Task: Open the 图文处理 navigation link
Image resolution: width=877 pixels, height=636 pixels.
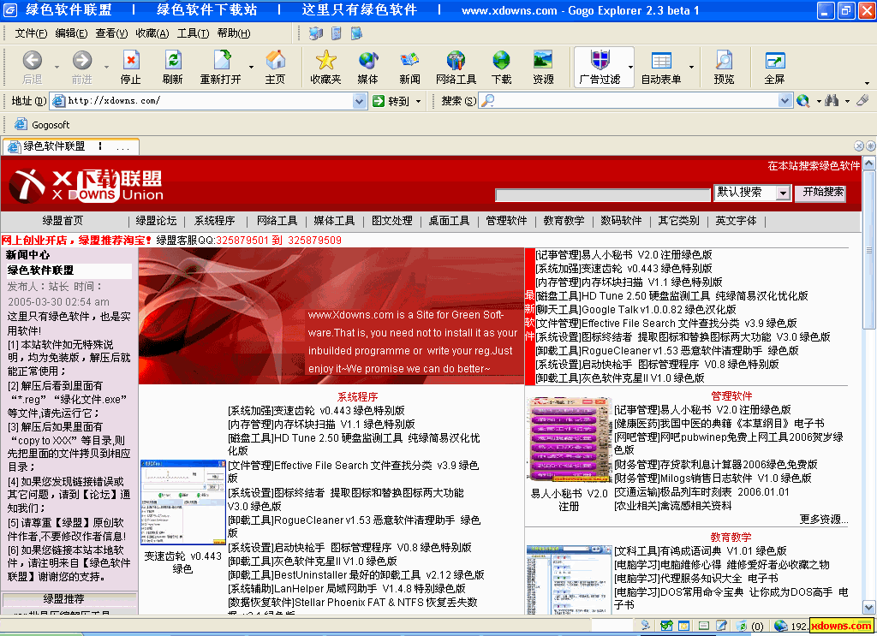Action: (x=392, y=221)
